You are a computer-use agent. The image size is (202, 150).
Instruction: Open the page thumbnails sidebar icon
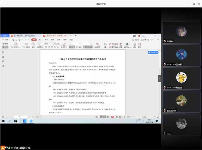pyautogui.click(x=3, y=56)
